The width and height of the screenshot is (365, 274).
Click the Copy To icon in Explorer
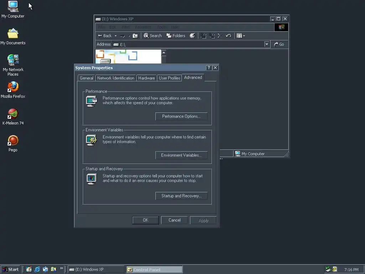pyautogui.click(x=212, y=36)
